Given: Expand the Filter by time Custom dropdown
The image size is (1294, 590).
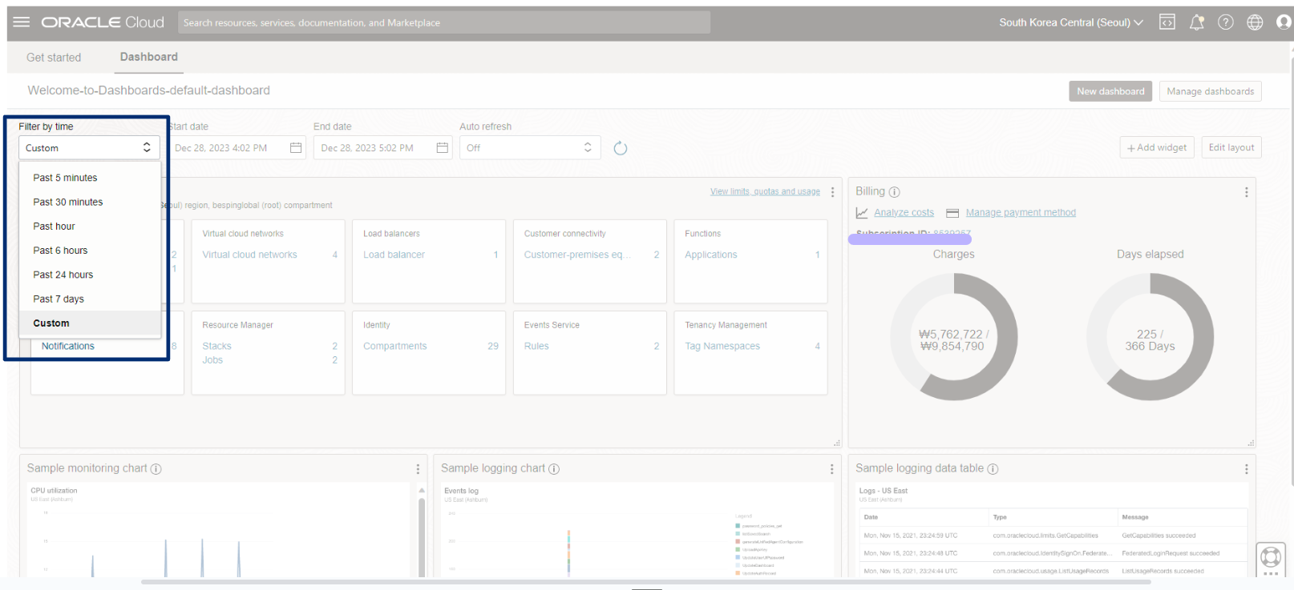Looking at the screenshot, I should (x=89, y=148).
